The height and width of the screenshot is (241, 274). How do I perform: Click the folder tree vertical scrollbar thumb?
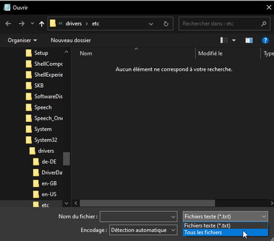[66, 159]
